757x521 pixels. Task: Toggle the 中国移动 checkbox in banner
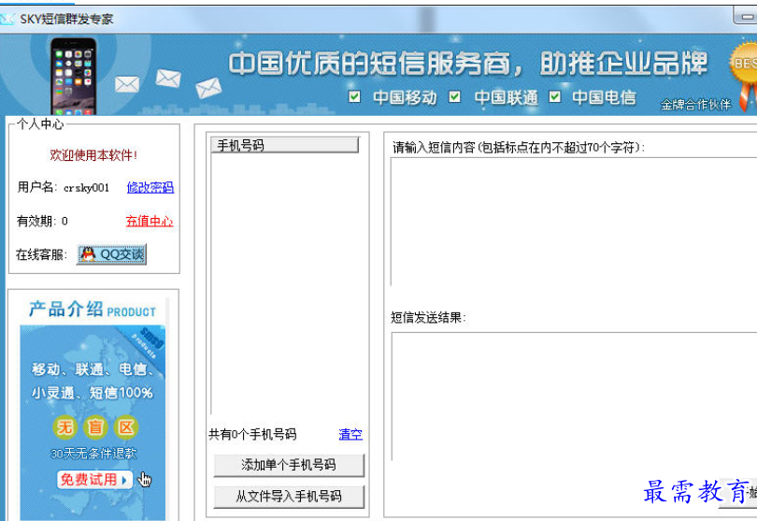tap(354, 96)
